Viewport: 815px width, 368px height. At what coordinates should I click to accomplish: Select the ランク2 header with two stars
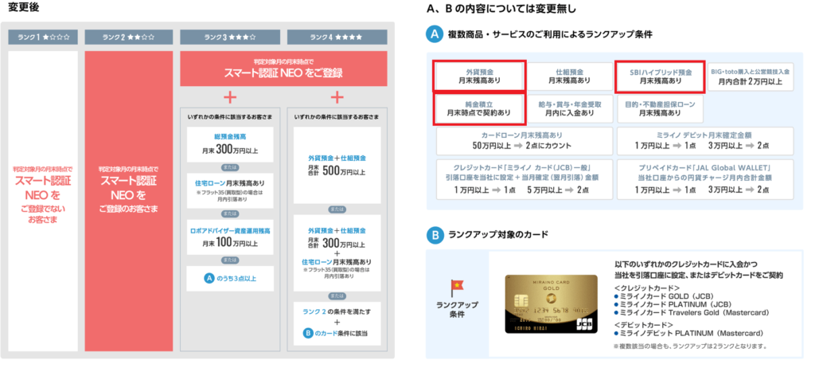(128, 37)
